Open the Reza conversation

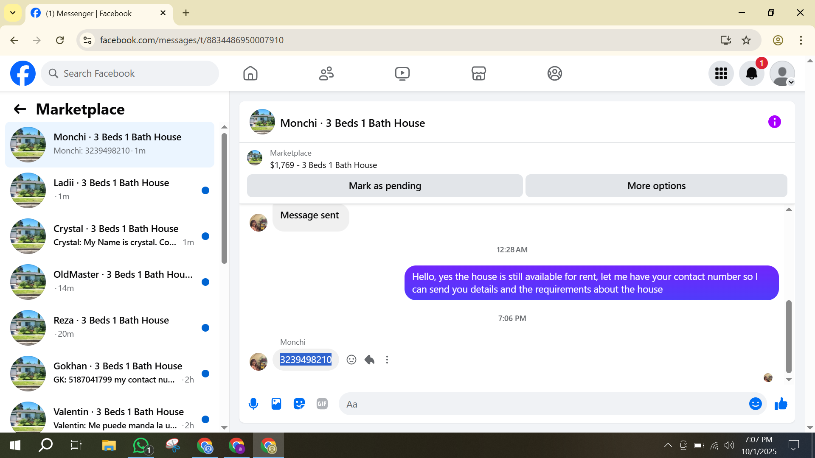(x=110, y=327)
